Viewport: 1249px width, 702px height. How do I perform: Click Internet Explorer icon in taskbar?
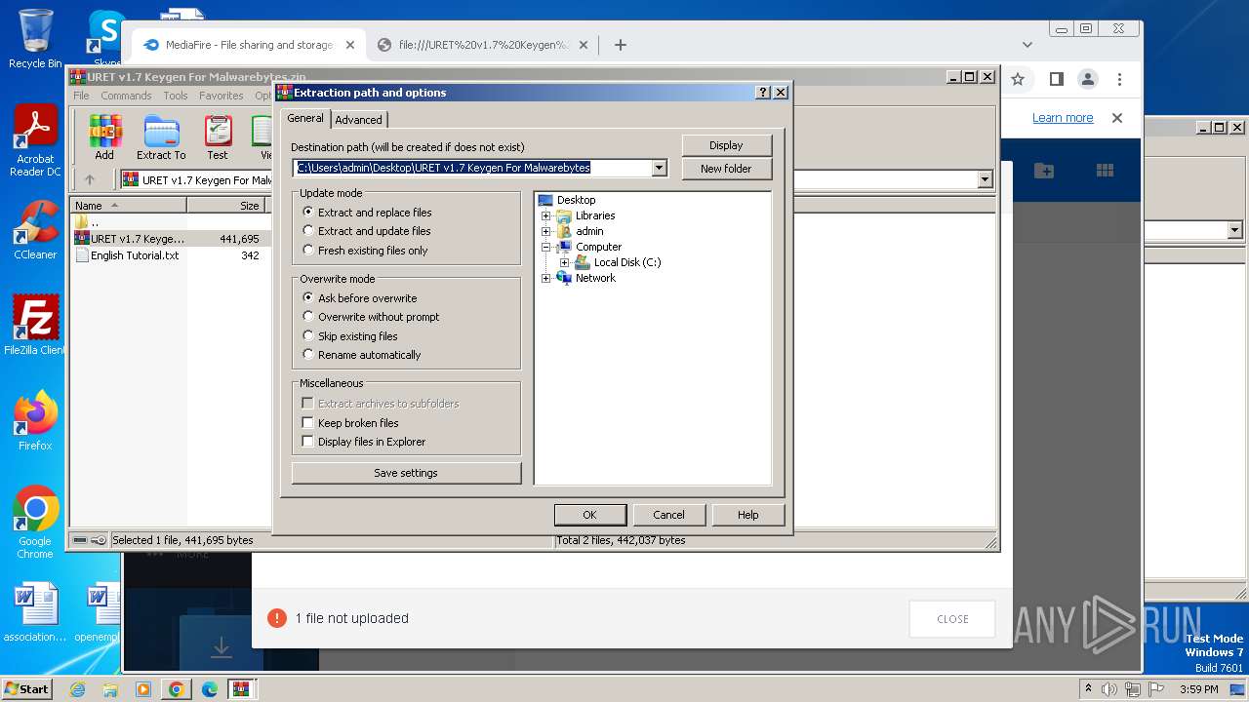click(78, 689)
